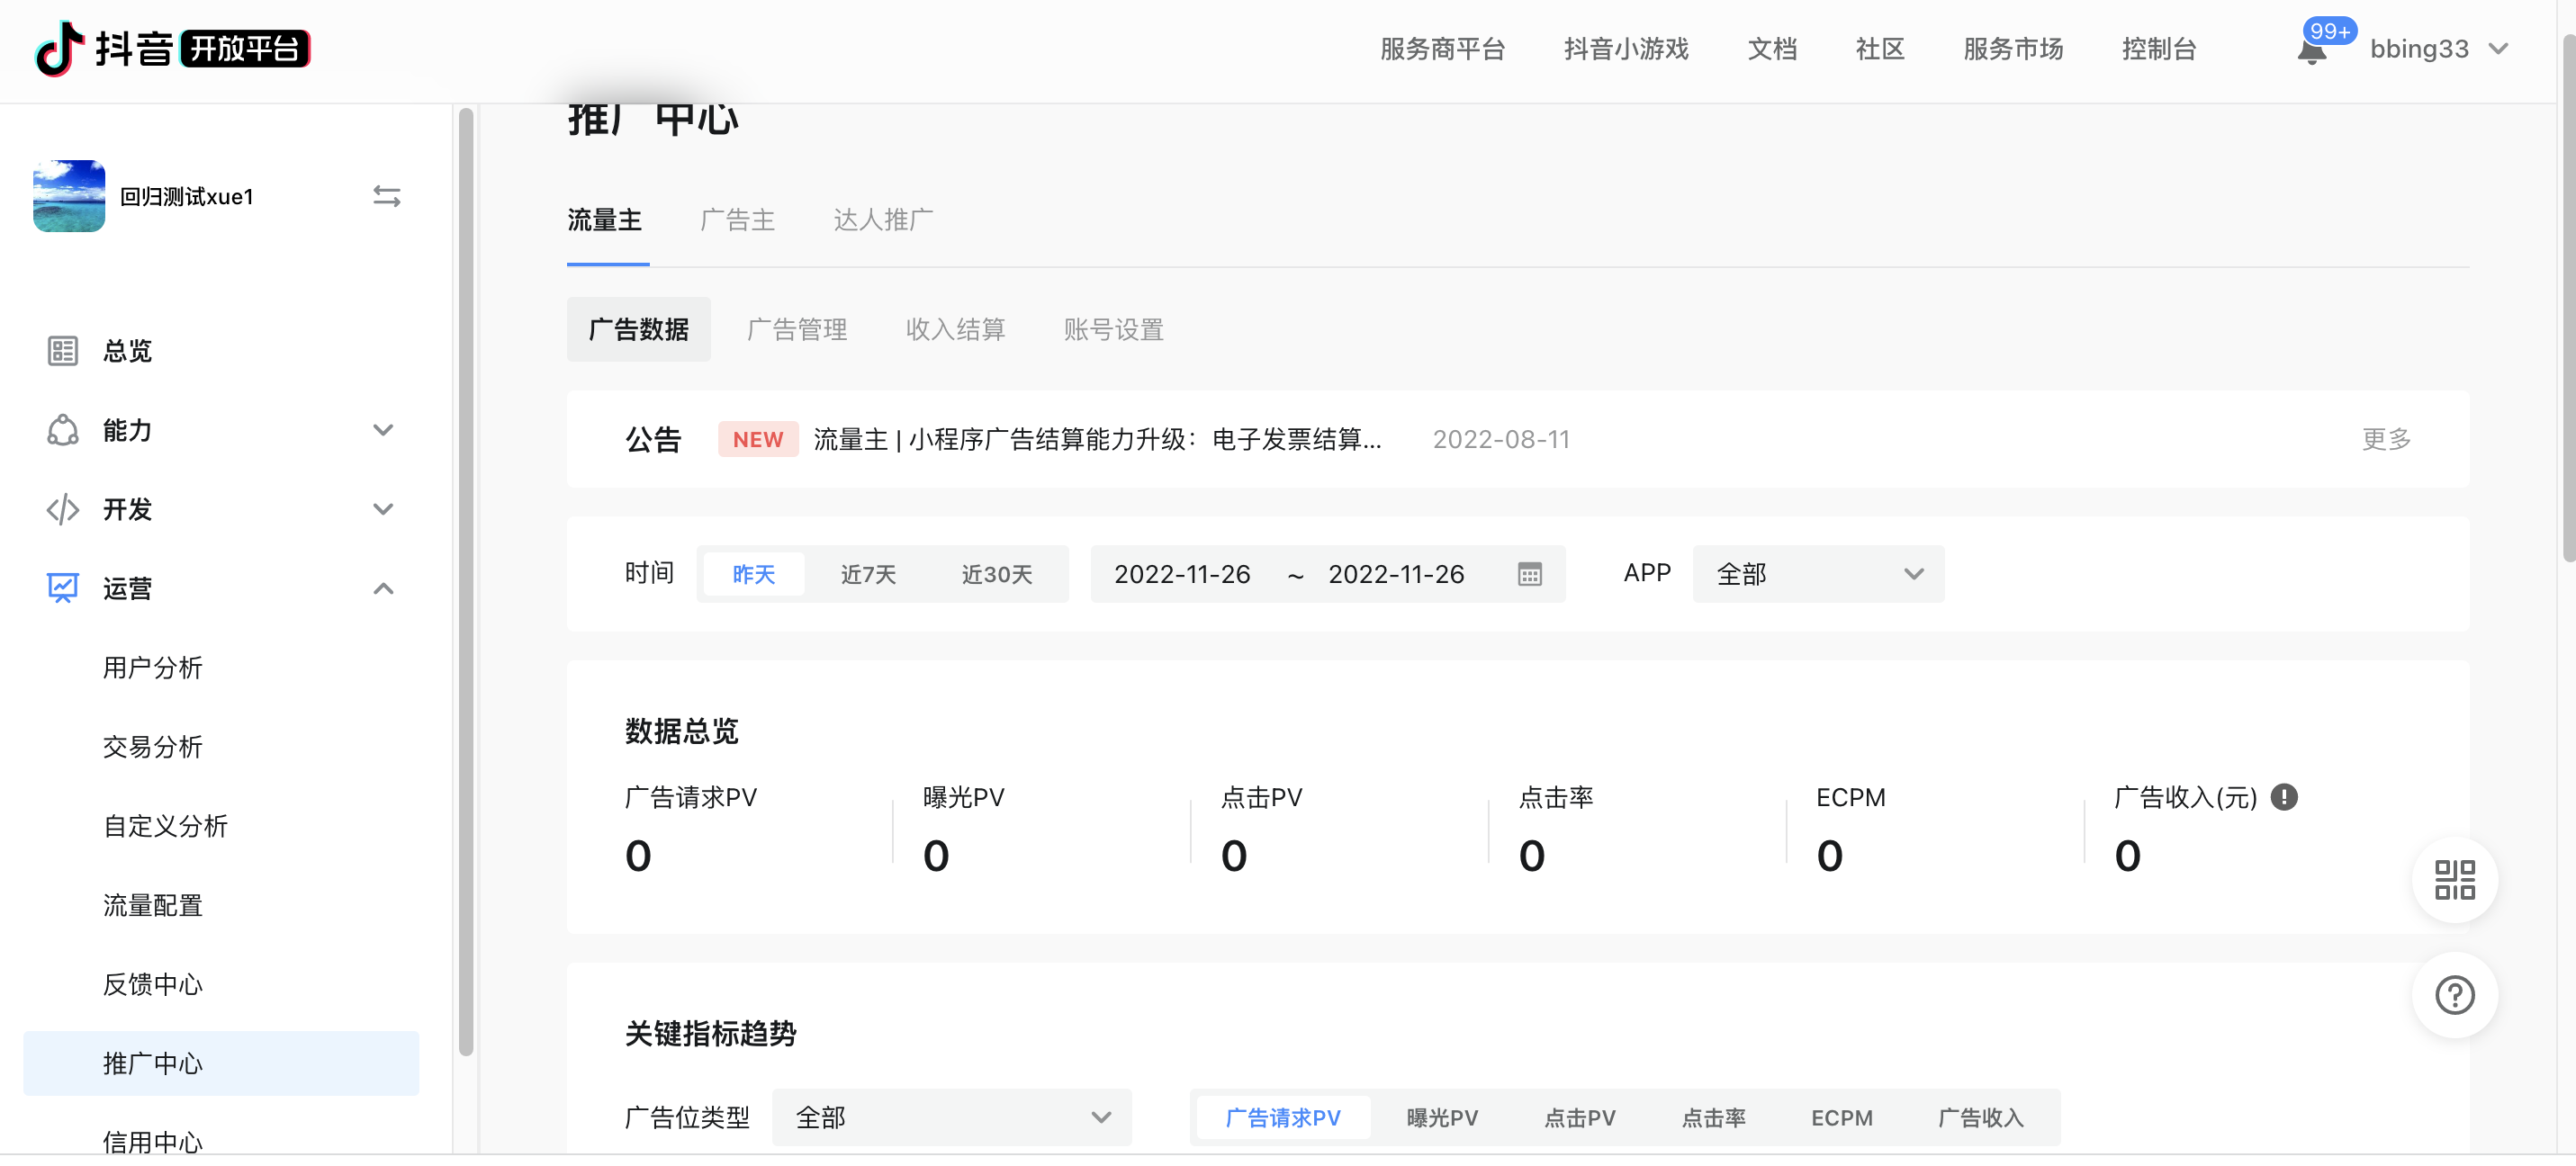The width and height of the screenshot is (2576, 1166).
Task: Open 服务商平台 in top navigation
Action: tap(1442, 49)
